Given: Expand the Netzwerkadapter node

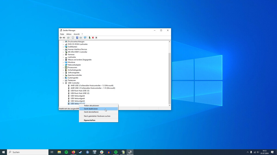Looking at the screenshot, I should pos(63,65).
